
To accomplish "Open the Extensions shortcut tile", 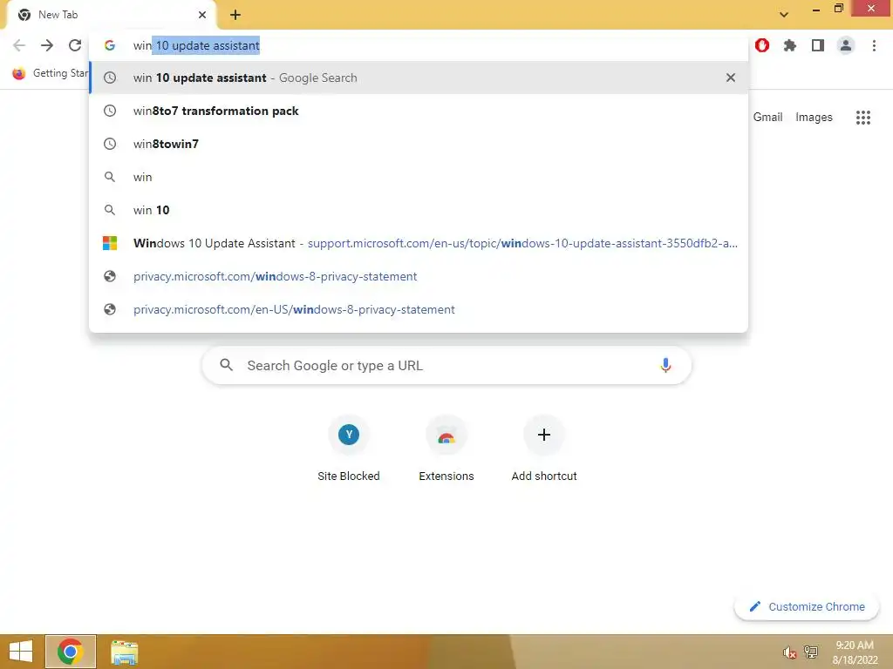I will (446, 449).
